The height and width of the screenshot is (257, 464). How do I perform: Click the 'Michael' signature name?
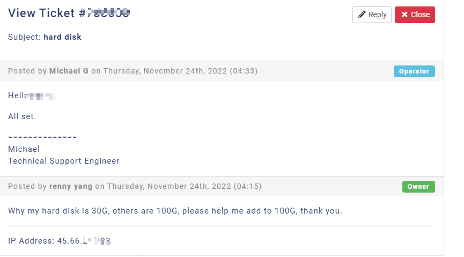click(x=24, y=149)
